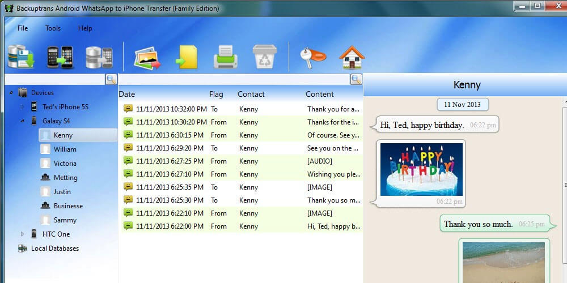Click the application icon in title bar
Viewport: 567px width, 283px height.
coord(10,8)
